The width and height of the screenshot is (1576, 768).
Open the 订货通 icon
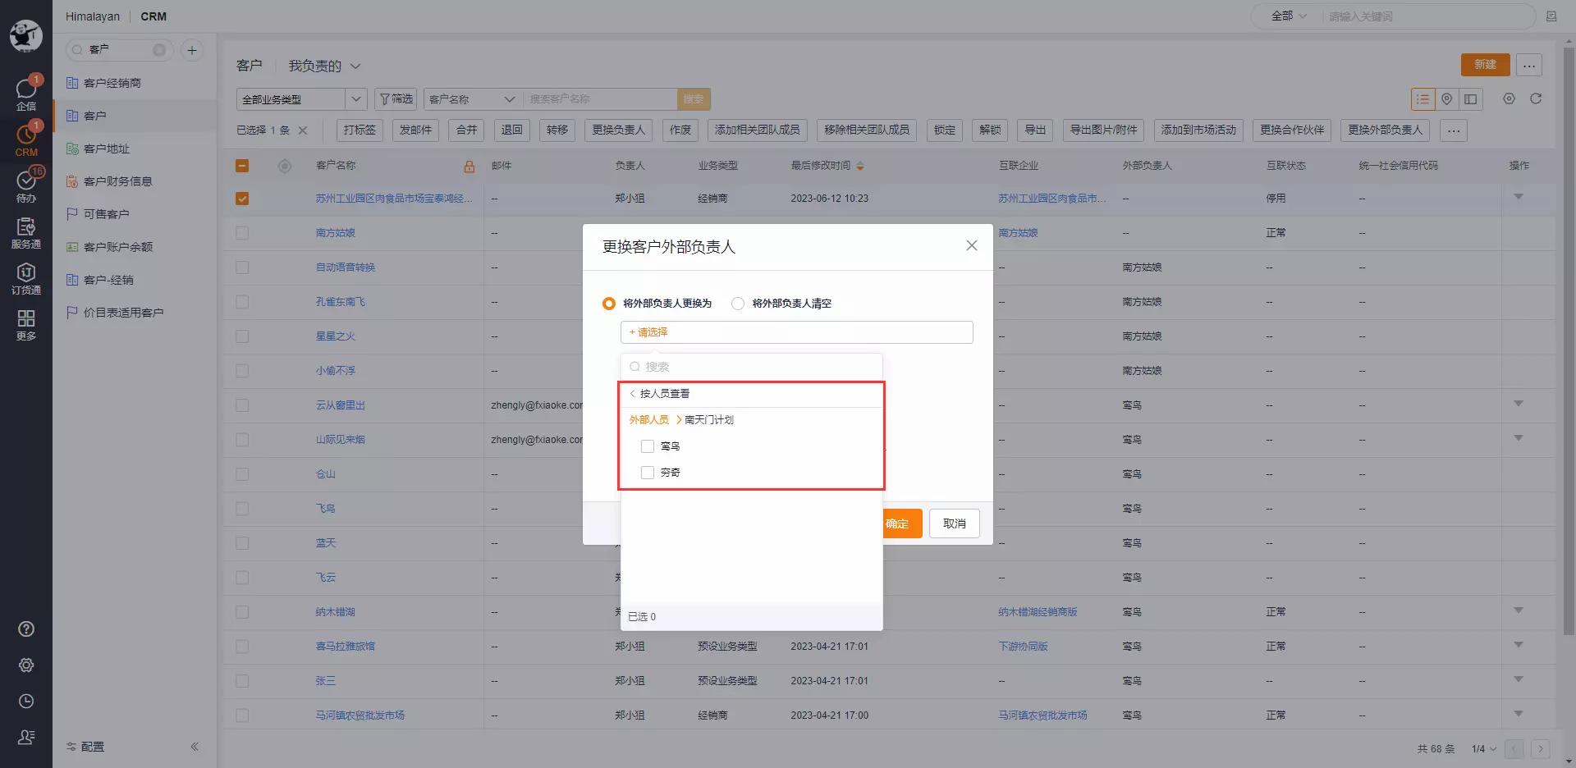pos(26,278)
